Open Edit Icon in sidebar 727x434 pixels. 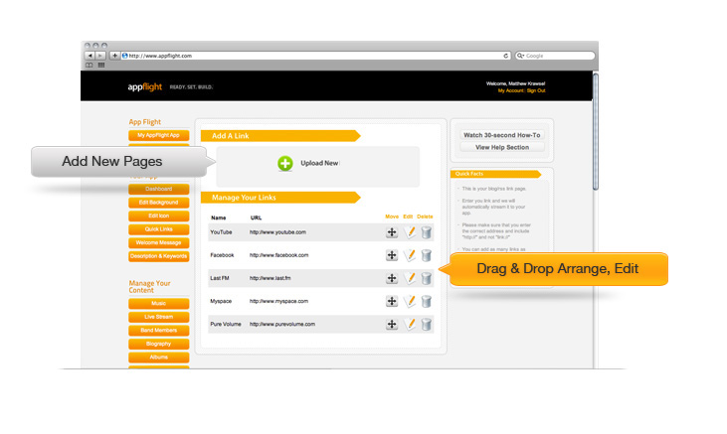(158, 216)
